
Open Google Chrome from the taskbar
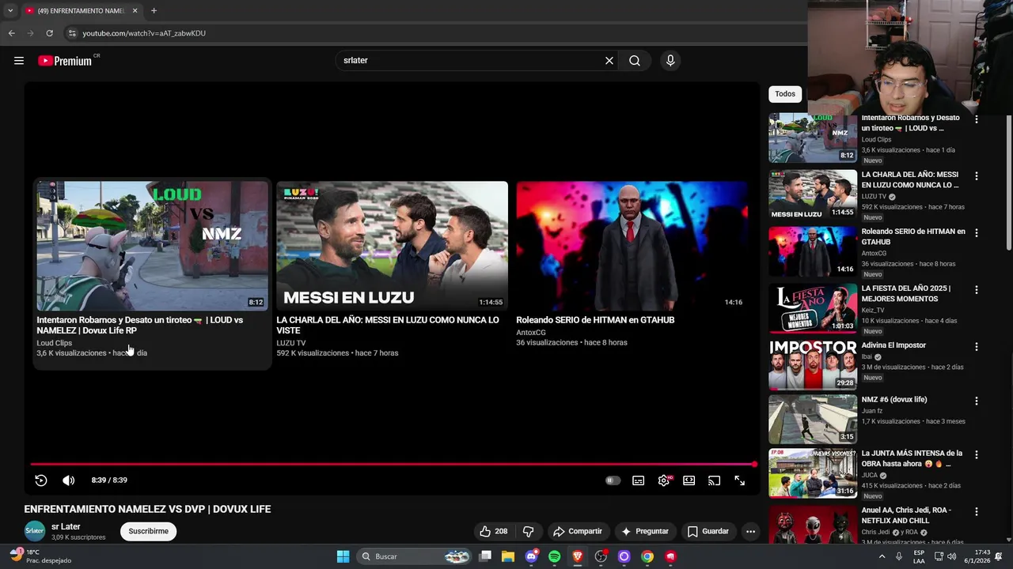[647, 556]
